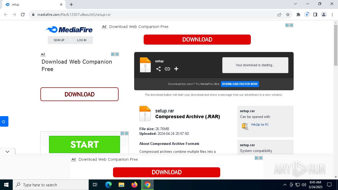Toggle Chrome side panel icon
The width and height of the screenshot is (338, 190).
(315, 15)
